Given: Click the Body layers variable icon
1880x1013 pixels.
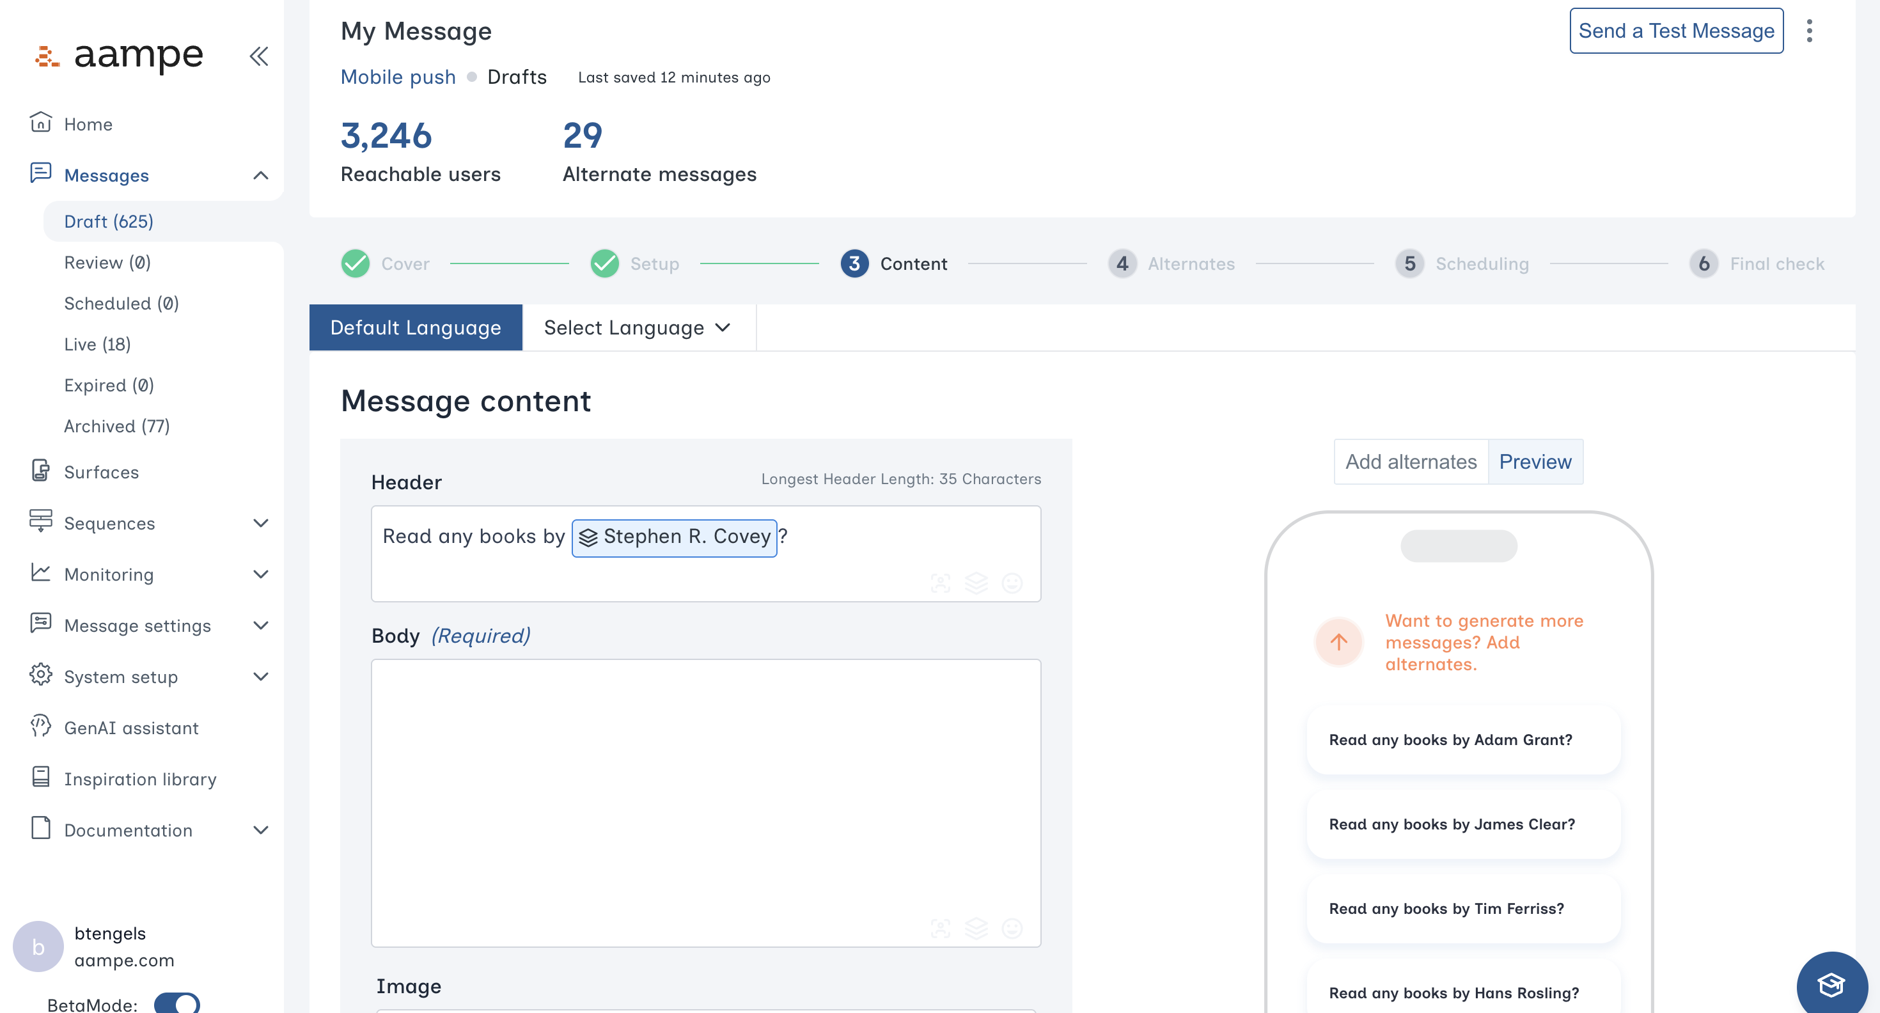Looking at the screenshot, I should click(976, 927).
